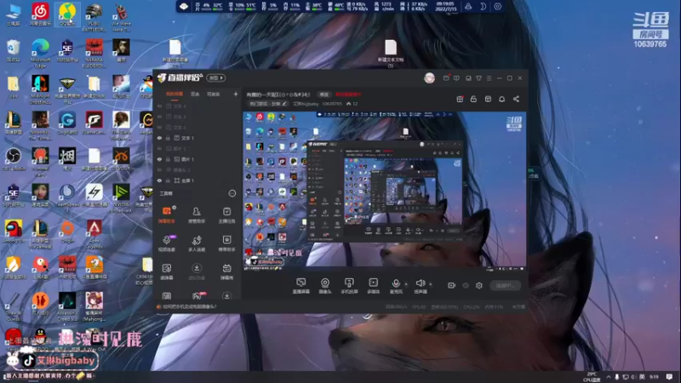Hide the 图片 1 layer with its eye icon
Screen dimensions: 681x383
click(x=159, y=159)
